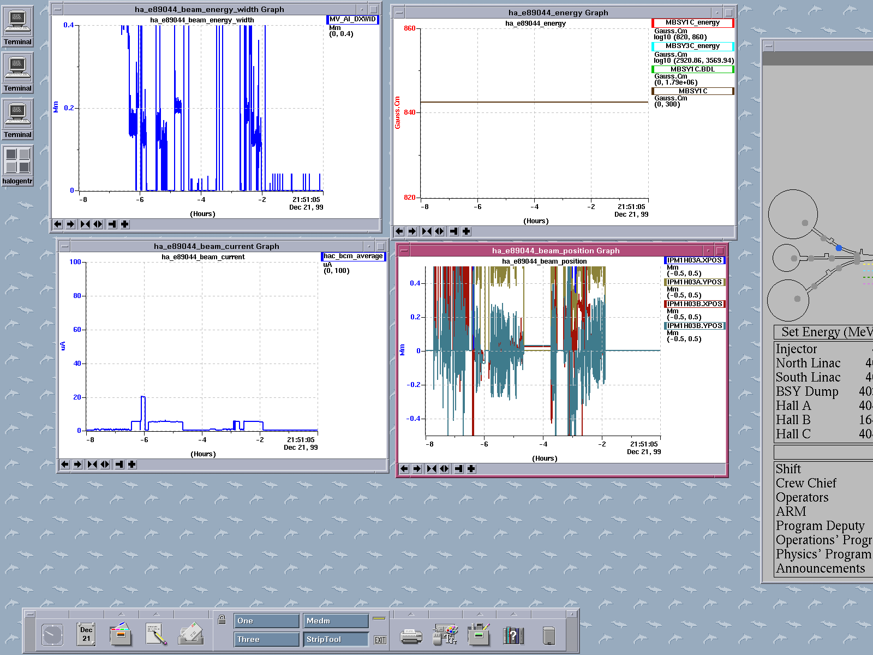Open window menu of beam_position Graph window
873x655 pixels.
(x=404, y=251)
